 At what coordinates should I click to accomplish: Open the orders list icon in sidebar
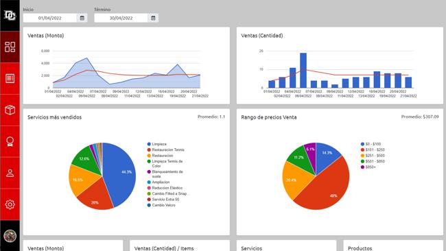tap(10, 78)
